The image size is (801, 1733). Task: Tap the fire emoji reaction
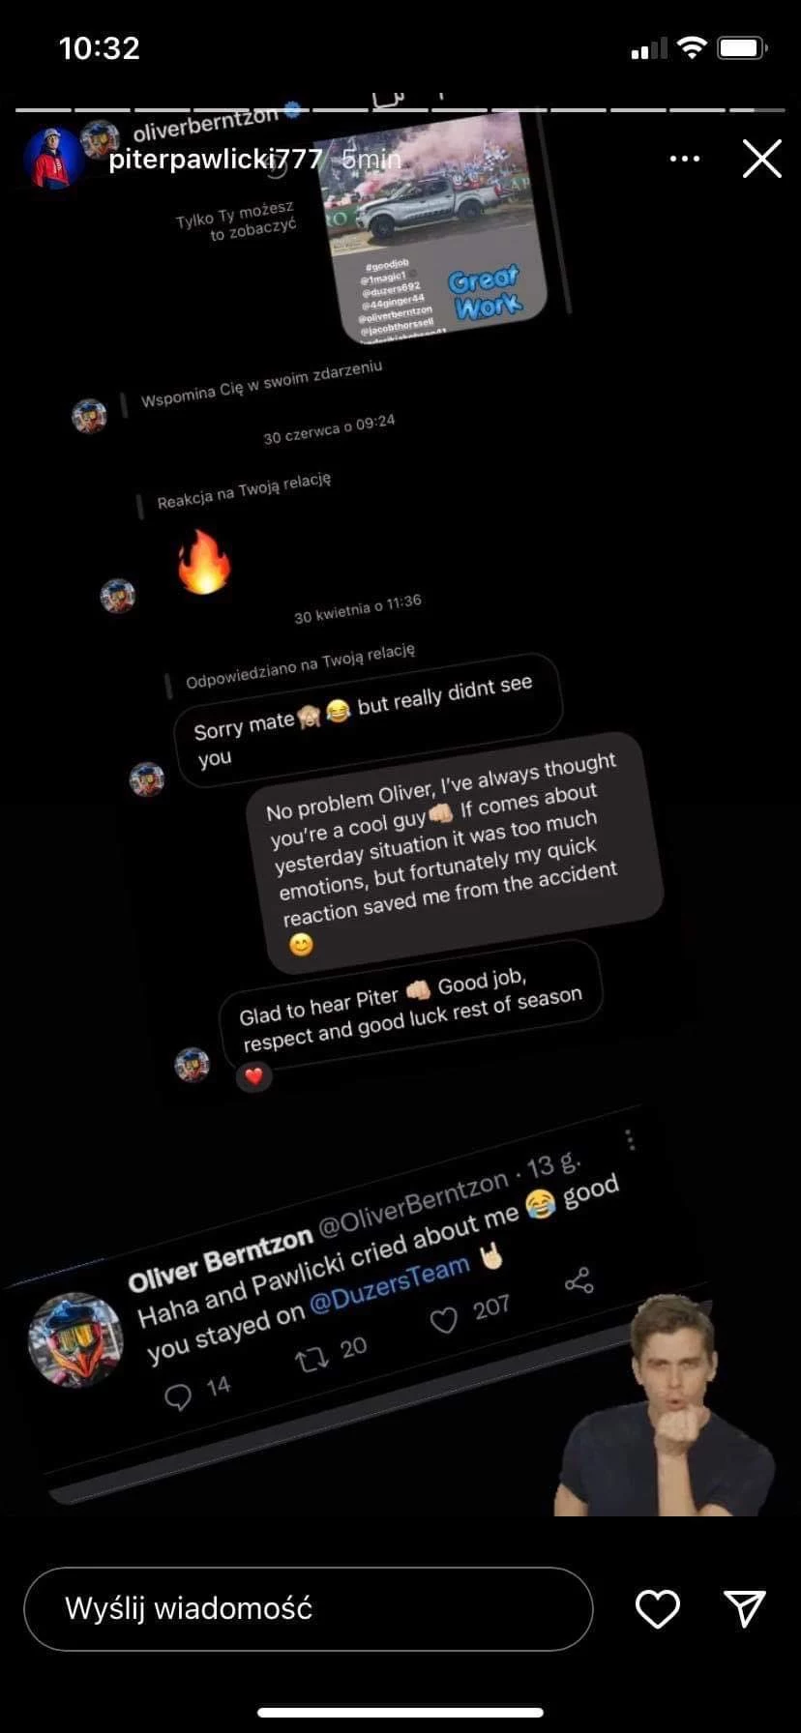[x=204, y=562]
